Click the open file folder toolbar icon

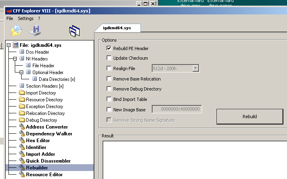point(16,30)
